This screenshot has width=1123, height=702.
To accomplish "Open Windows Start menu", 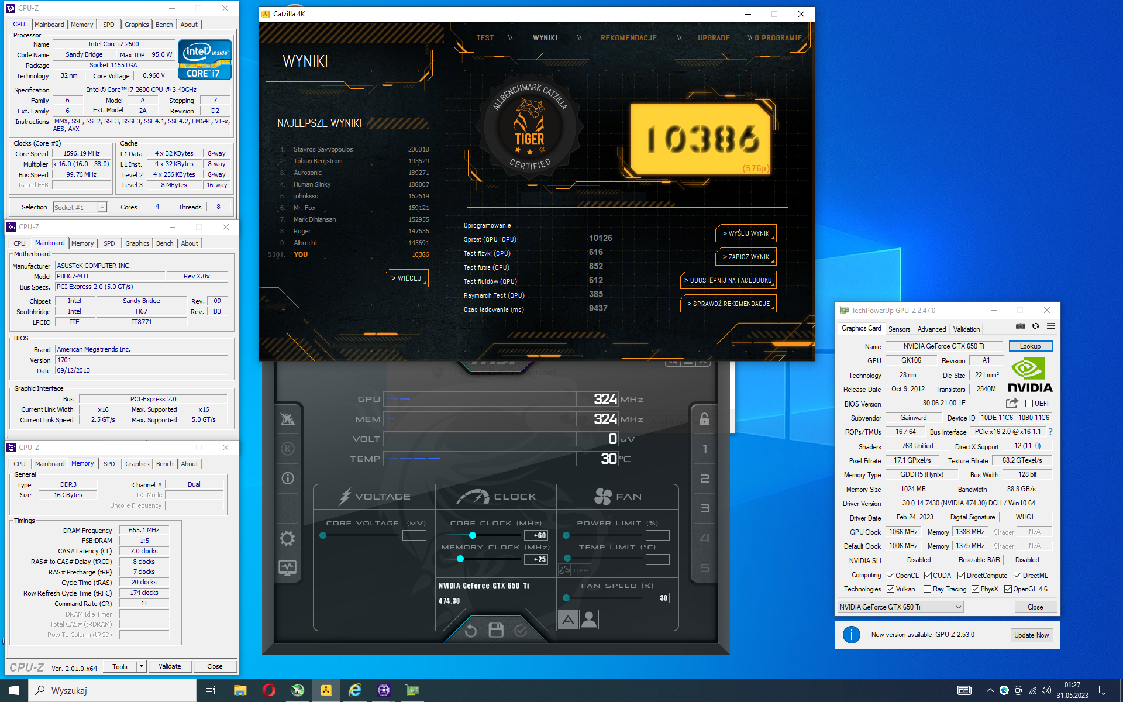I will tap(14, 690).
